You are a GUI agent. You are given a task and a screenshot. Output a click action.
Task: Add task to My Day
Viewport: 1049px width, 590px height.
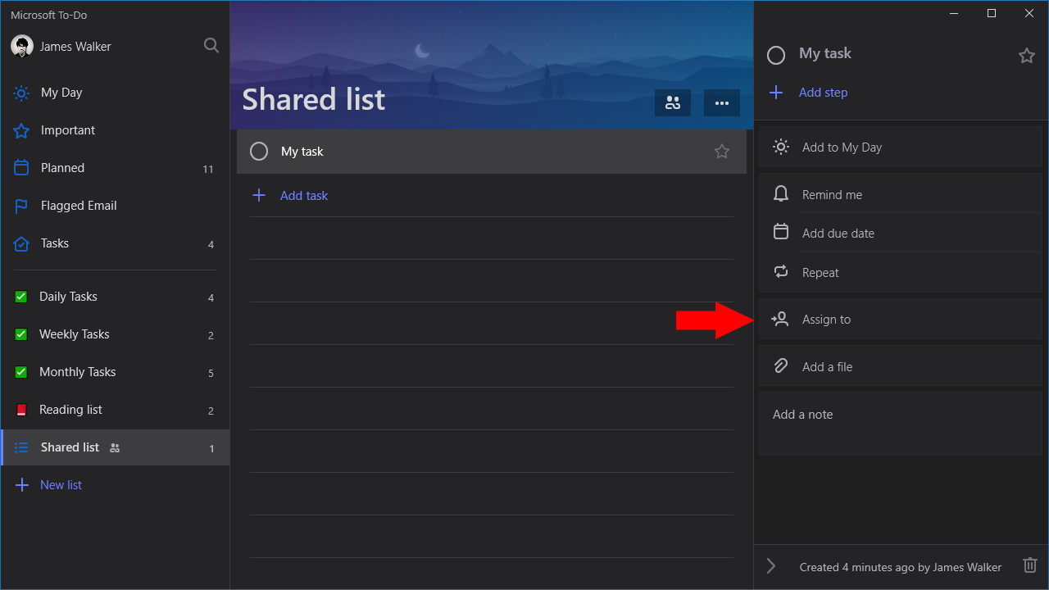click(901, 147)
